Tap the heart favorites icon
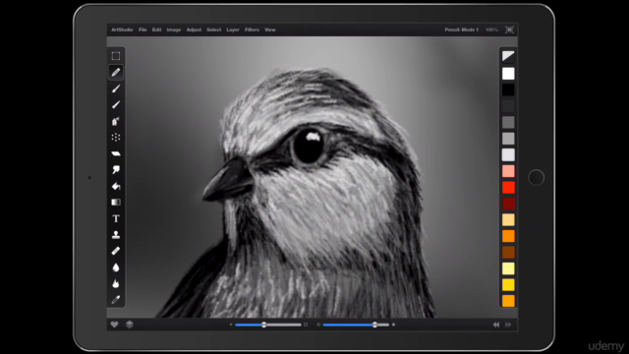Viewport: 629px width, 354px height. pyautogui.click(x=114, y=324)
